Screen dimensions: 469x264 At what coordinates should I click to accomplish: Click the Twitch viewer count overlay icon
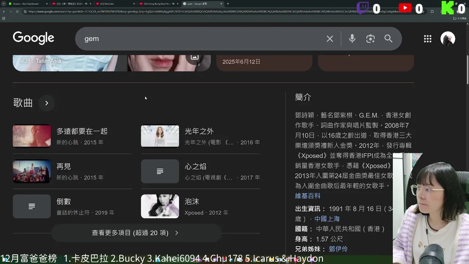coord(363,8)
